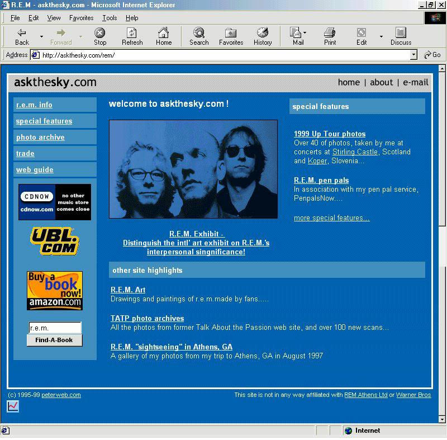This screenshot has height=440, width=447.
Task: Expand the Forward history dropdown arrow
Action: tap(80, 36)
